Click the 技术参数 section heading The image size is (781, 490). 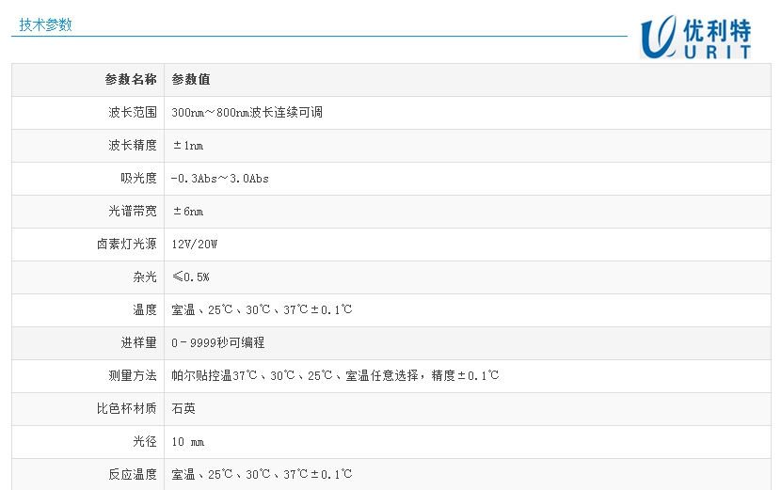[45, 25]
